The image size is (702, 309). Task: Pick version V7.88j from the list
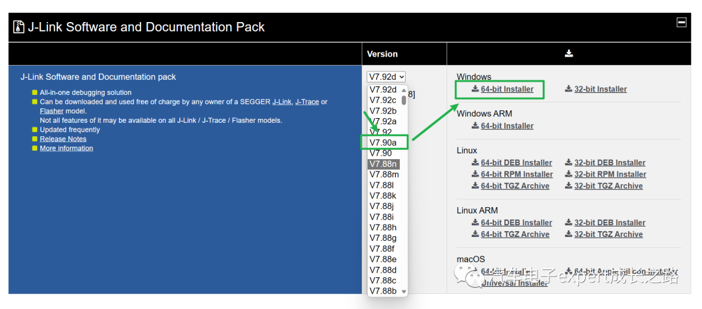pyautogui.click(x=383, y=206)
